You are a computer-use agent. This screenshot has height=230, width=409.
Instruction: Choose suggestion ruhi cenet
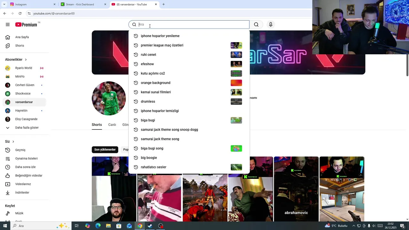pyautogui.click(x=189, y=55)
